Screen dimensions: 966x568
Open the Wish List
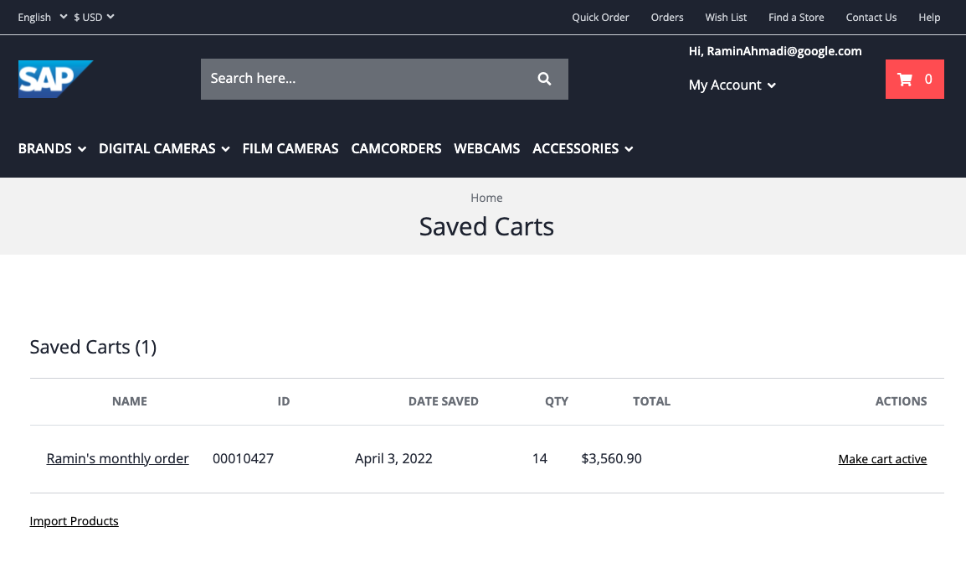726,17
